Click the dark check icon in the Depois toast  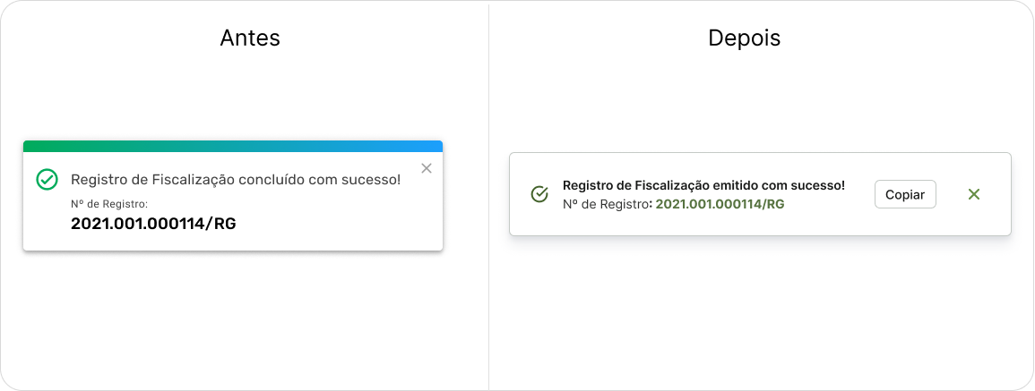(x=539, y=194)
